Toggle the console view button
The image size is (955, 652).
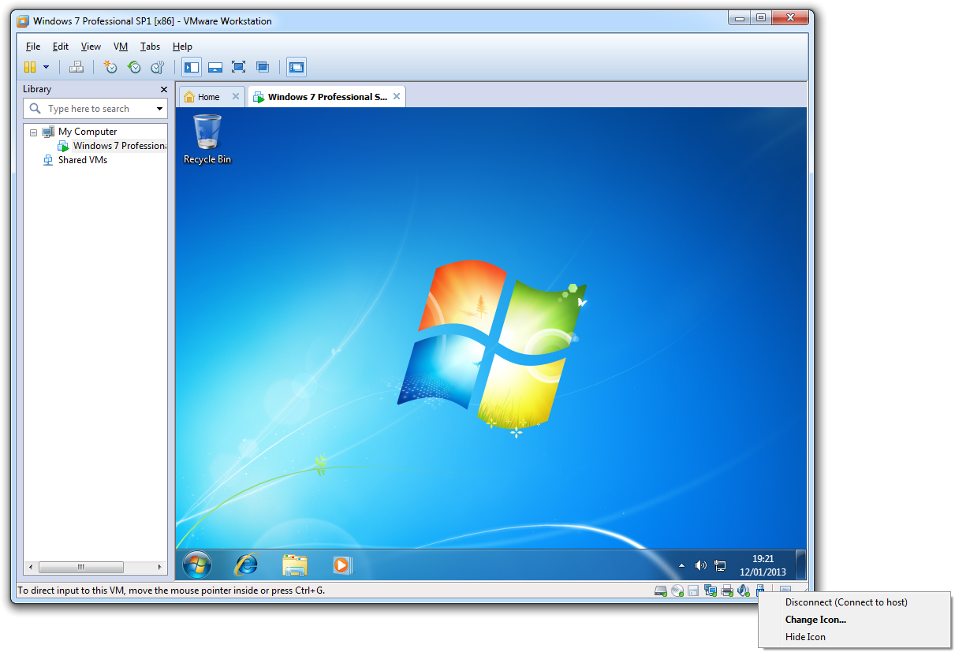[x=296, y=68]
